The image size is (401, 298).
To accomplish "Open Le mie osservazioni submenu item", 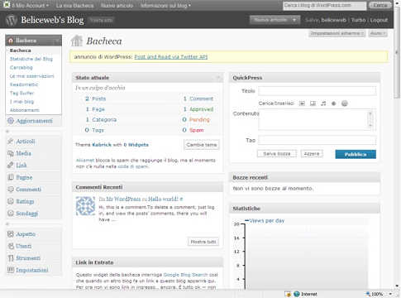I will (x=32, y=76).
